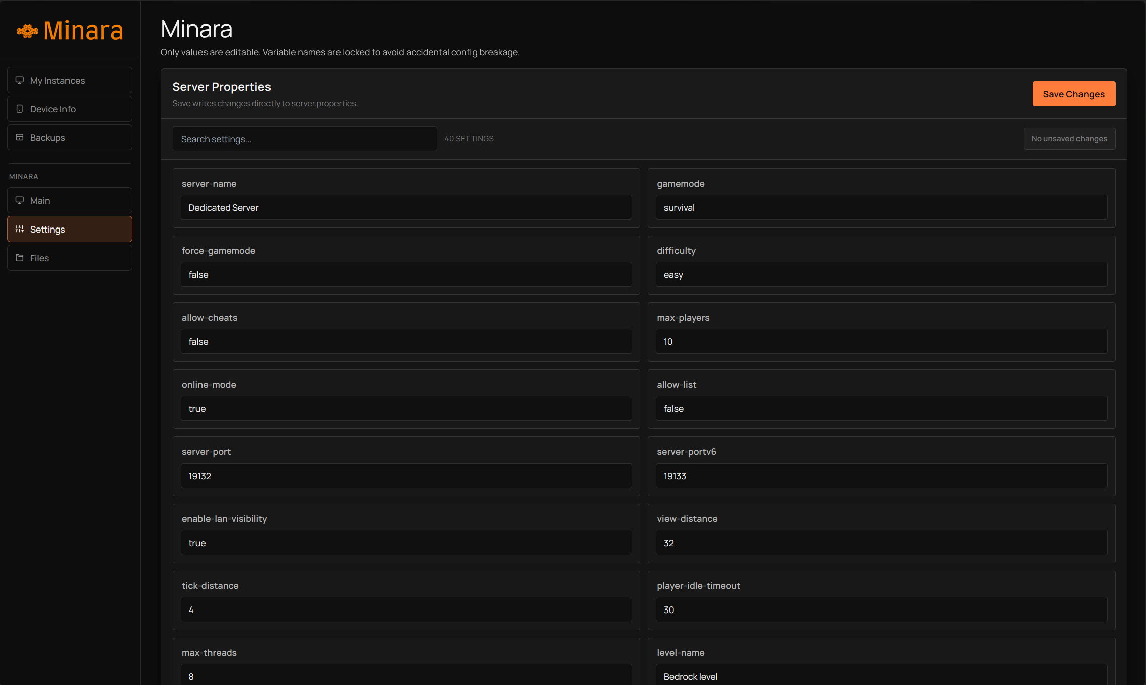Edit the gamemode value field
The width and height of the screenshot is (1146, 685).
(x=882, y=207)
